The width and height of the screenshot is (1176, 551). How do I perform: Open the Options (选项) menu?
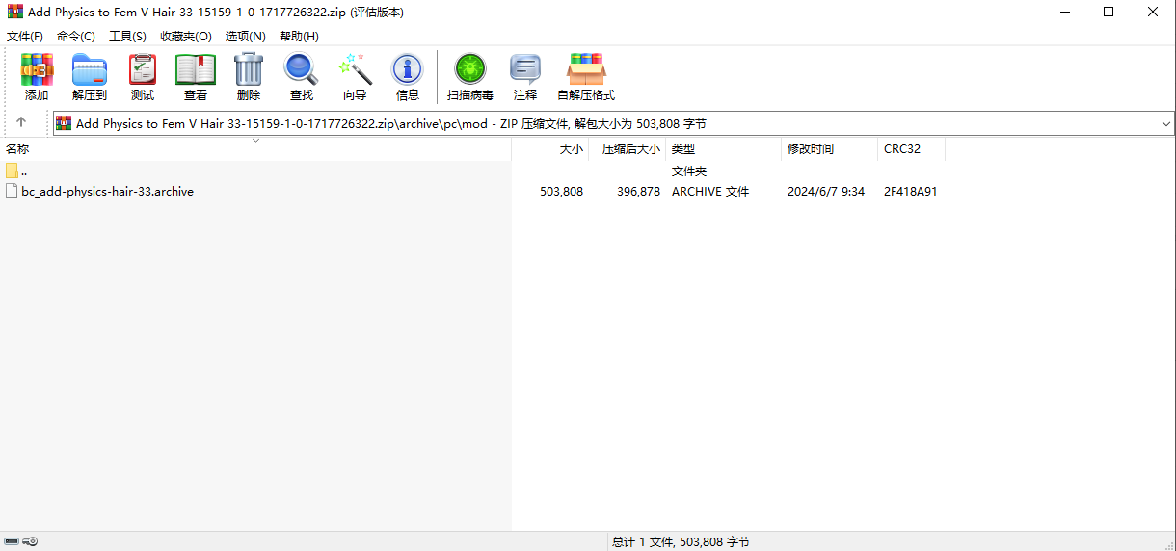click(245, 36)
